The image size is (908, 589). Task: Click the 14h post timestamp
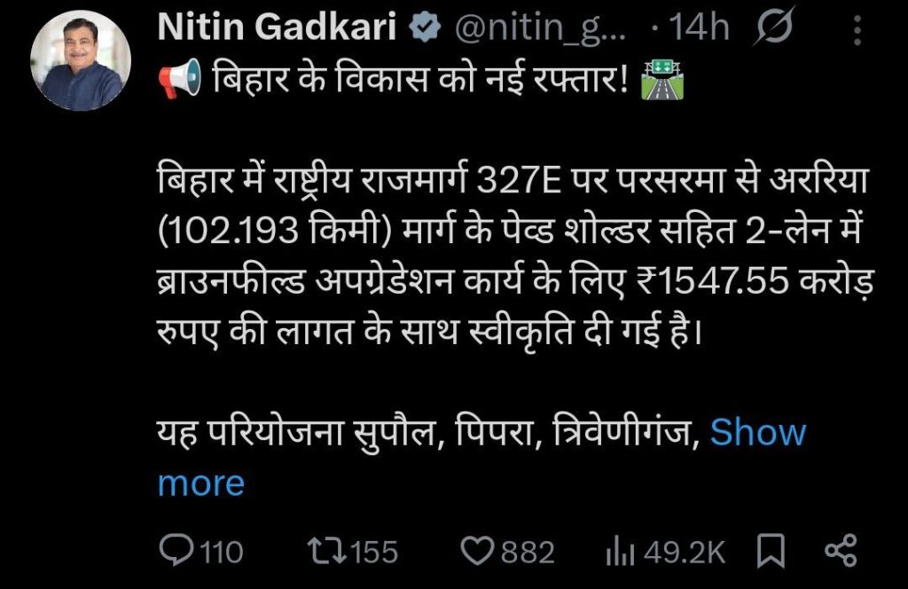pyautogui.click(x=700, y=29)
